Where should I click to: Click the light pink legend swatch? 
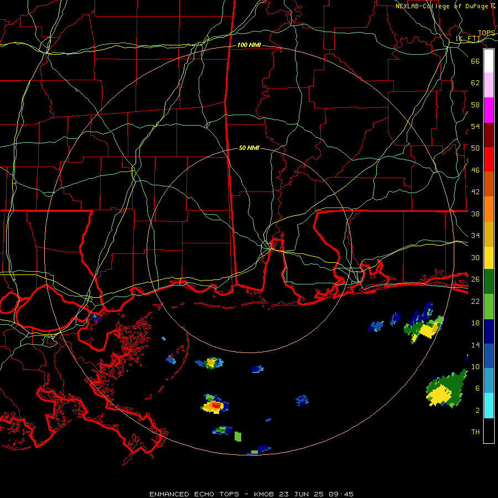(x=489, y=85)
